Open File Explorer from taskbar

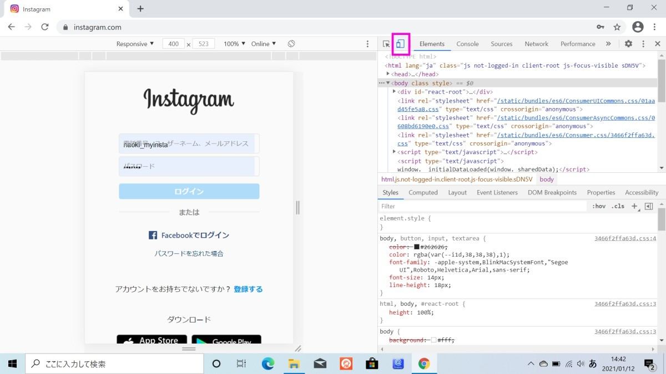click(x=294, y=363)
